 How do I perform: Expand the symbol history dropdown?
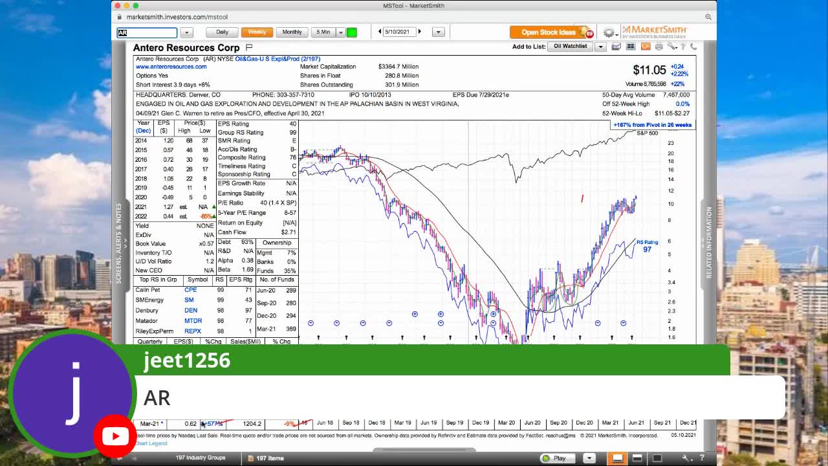pyautogui.click(x=186, y=32)
